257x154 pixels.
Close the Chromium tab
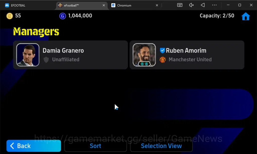point(157,5)
